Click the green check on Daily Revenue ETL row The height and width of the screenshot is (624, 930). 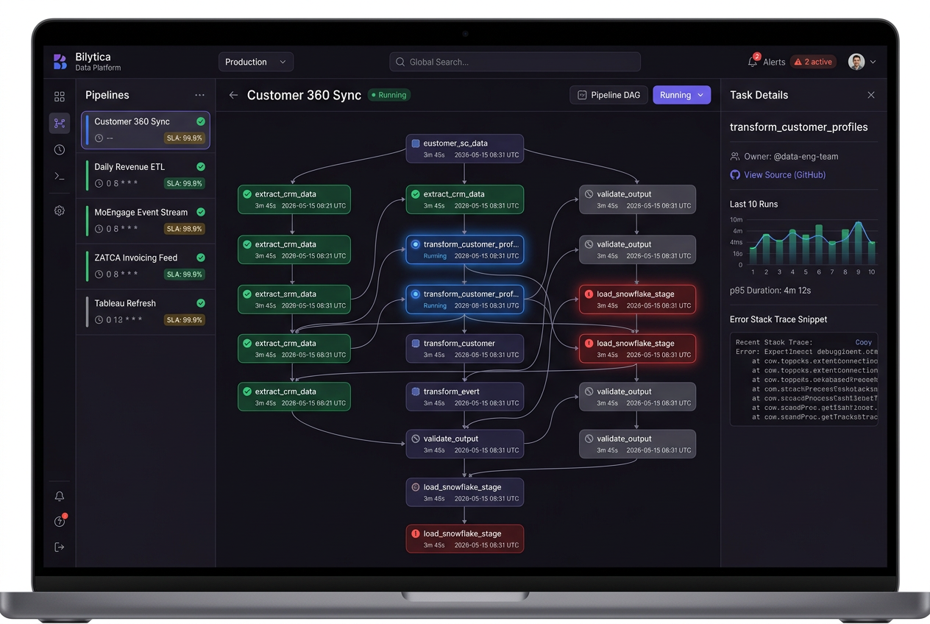[x=201, y=167]
